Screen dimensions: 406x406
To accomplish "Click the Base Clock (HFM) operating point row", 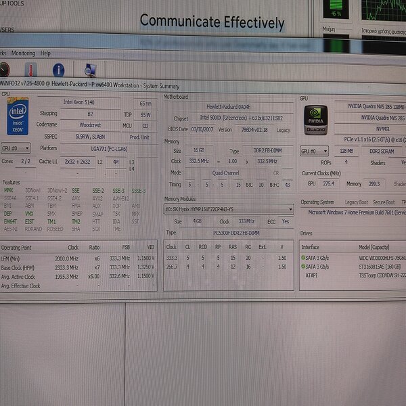I will pos(78,267).
